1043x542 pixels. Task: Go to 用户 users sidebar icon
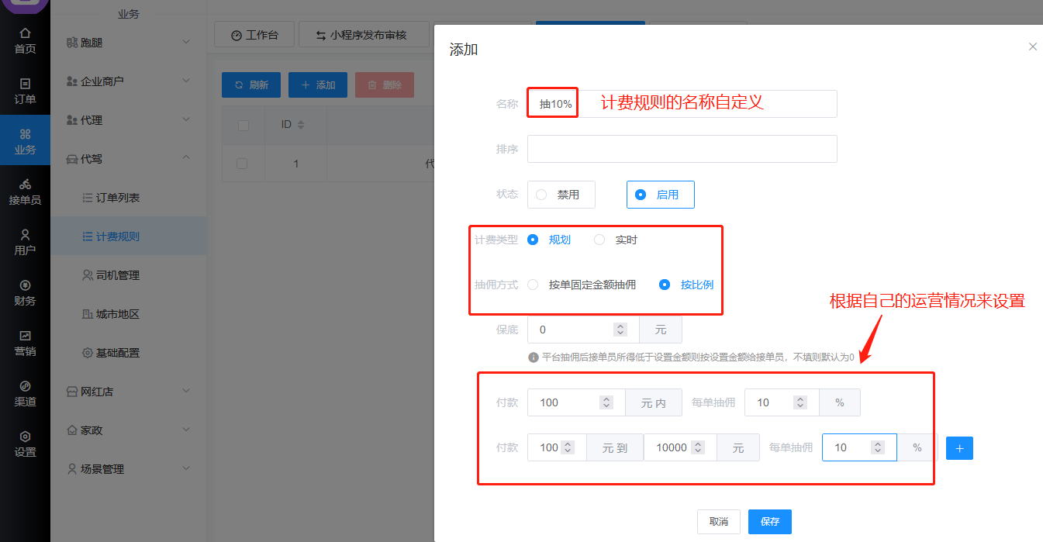click(25, 242)
